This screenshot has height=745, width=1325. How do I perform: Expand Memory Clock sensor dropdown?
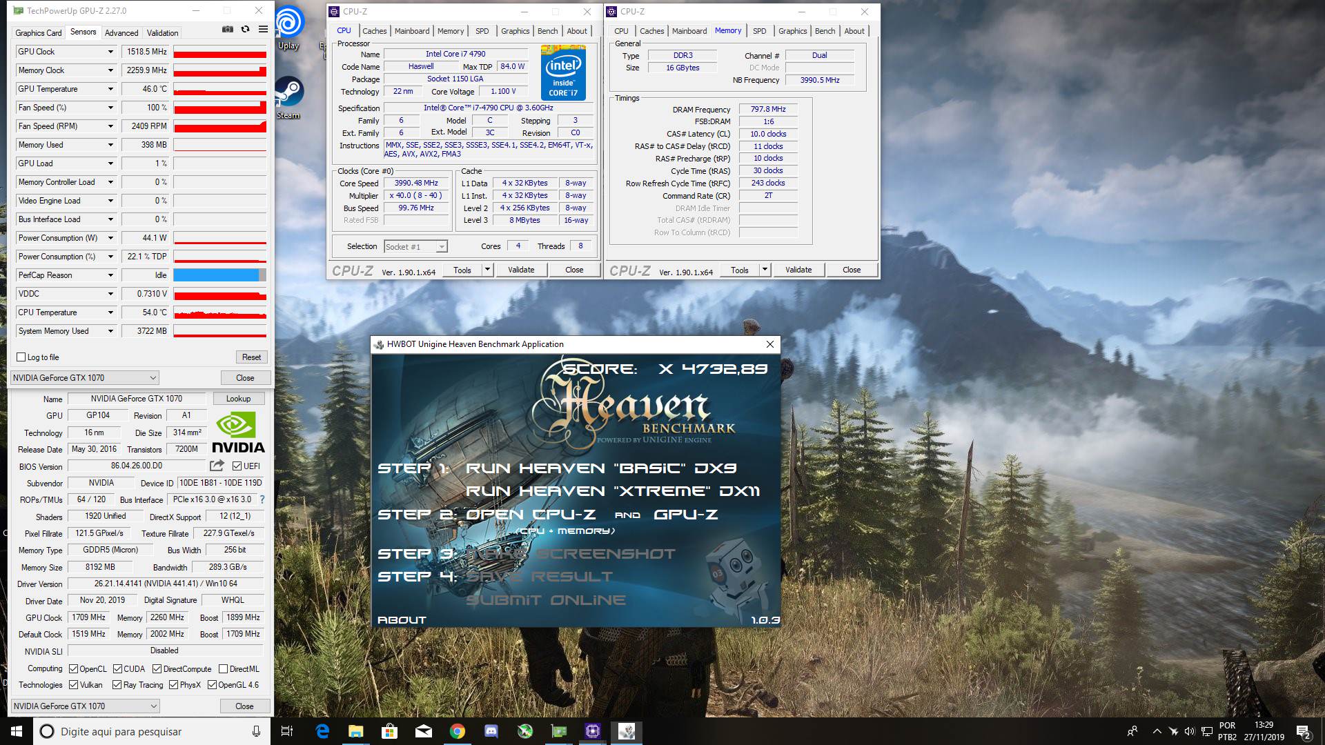point(110,70)
